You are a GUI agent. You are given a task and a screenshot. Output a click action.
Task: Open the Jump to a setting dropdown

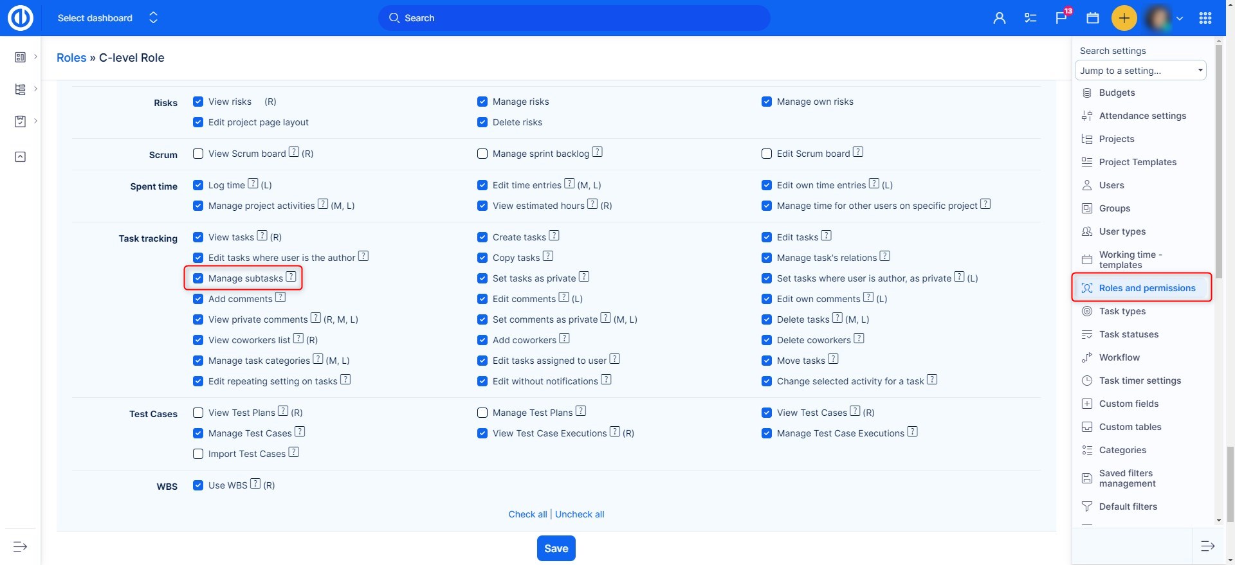[x=1140, y=71]
